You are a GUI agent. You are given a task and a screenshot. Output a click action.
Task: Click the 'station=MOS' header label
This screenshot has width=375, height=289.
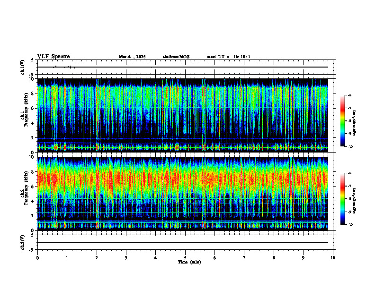pyautogui.click(x=176, y=57)
